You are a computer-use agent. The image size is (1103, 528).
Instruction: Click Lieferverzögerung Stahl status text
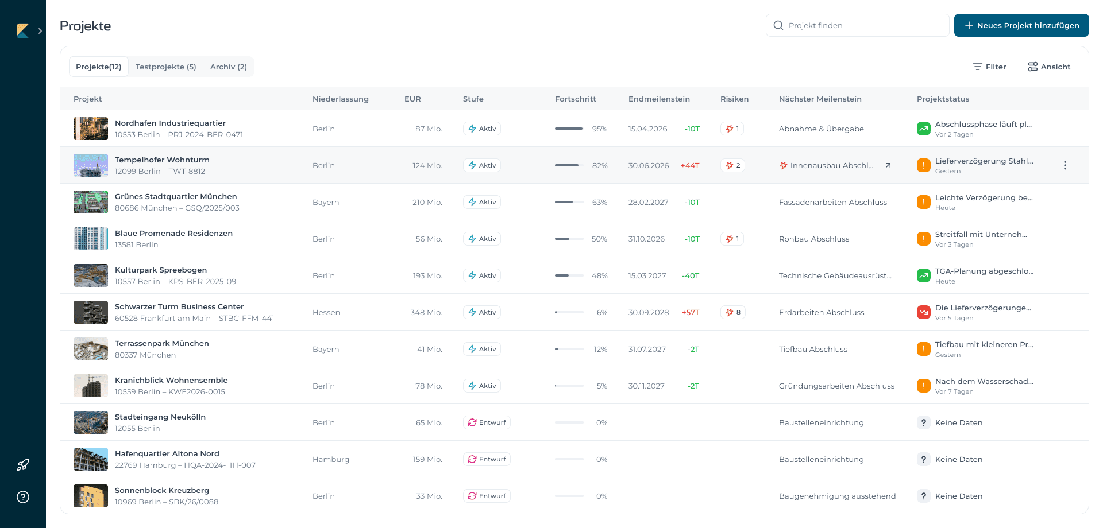pos(984,161)
